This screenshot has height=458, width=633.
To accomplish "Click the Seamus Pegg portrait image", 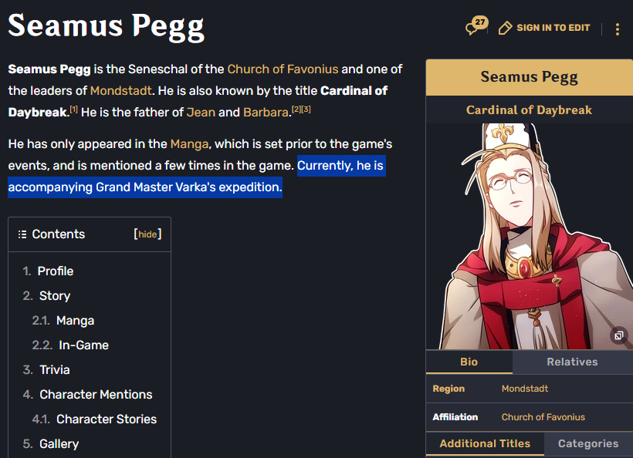I will pos(530,236).
